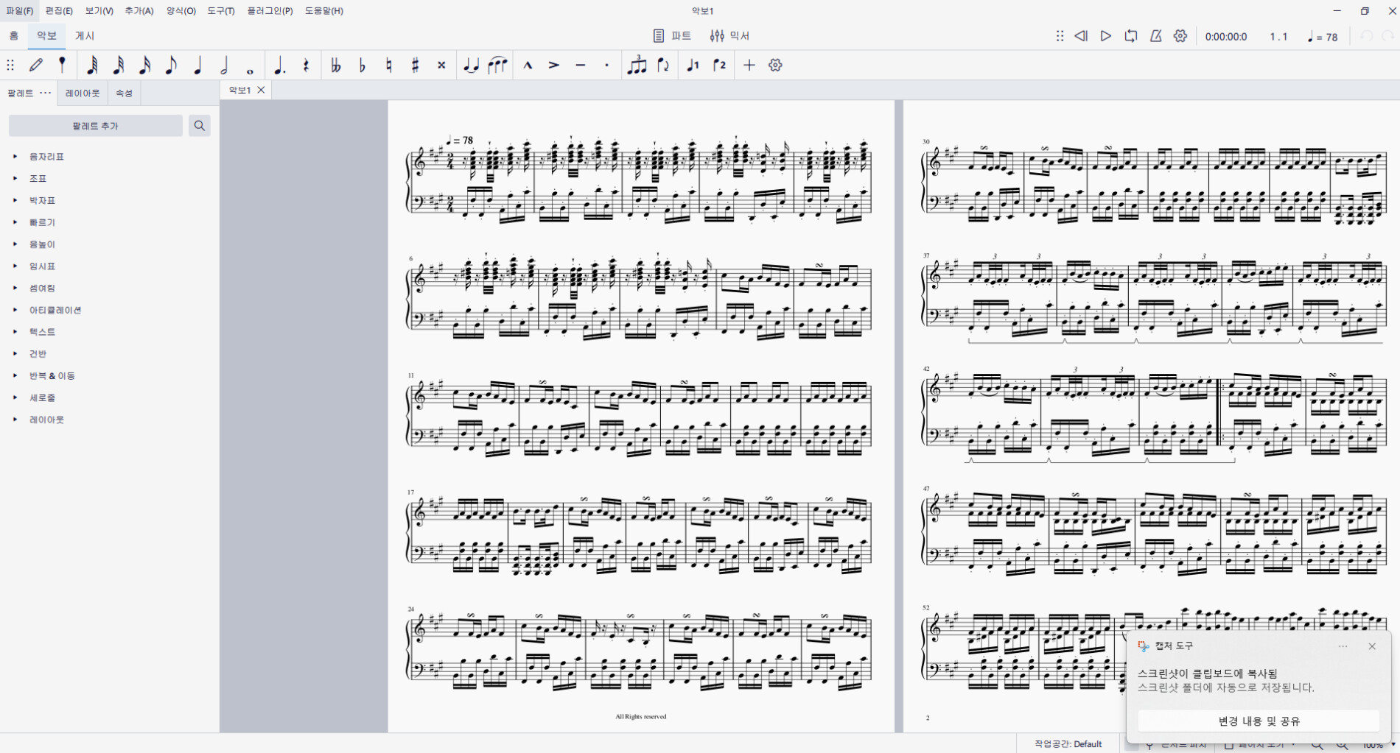Toggle loop playback
The width and height of the screenshot is (1400, 753).
(1130, 36)
